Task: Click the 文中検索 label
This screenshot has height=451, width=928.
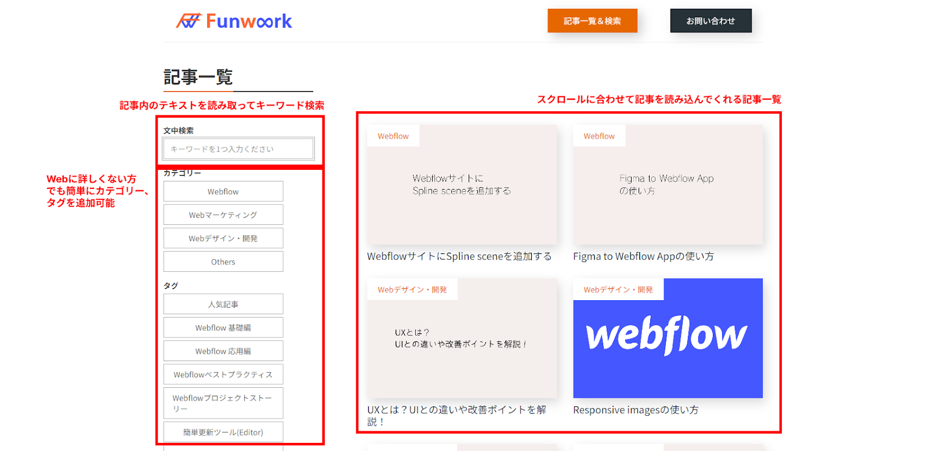Action: coord(179,130)
